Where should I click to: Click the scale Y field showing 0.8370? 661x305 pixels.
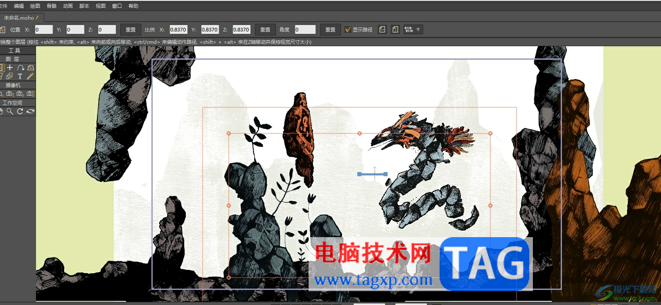point(210,29)
